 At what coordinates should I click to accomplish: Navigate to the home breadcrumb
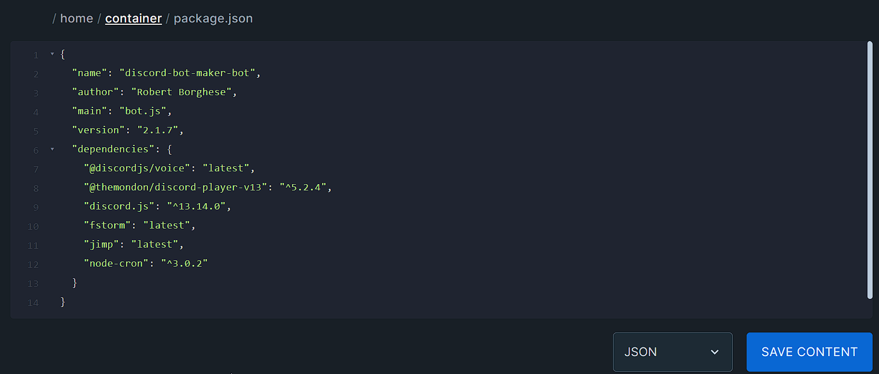(x=76, y=18)
